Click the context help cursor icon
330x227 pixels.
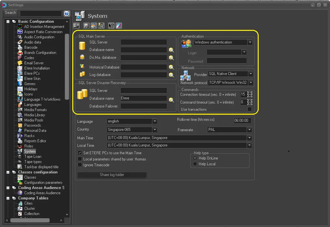pyautogui.click(x=111, y=26)
